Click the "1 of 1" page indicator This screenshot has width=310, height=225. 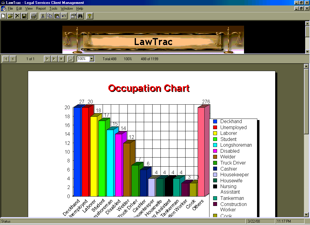[x=30, y=59]
